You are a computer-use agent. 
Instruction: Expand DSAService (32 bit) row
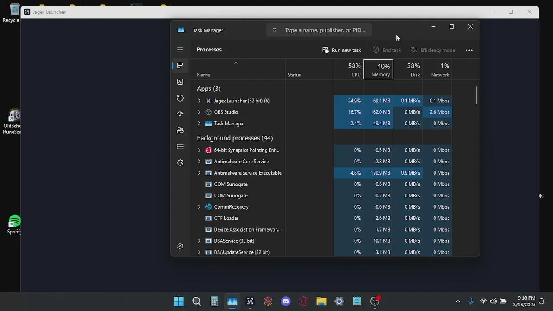pyautogui.click(x=199, y=241)
